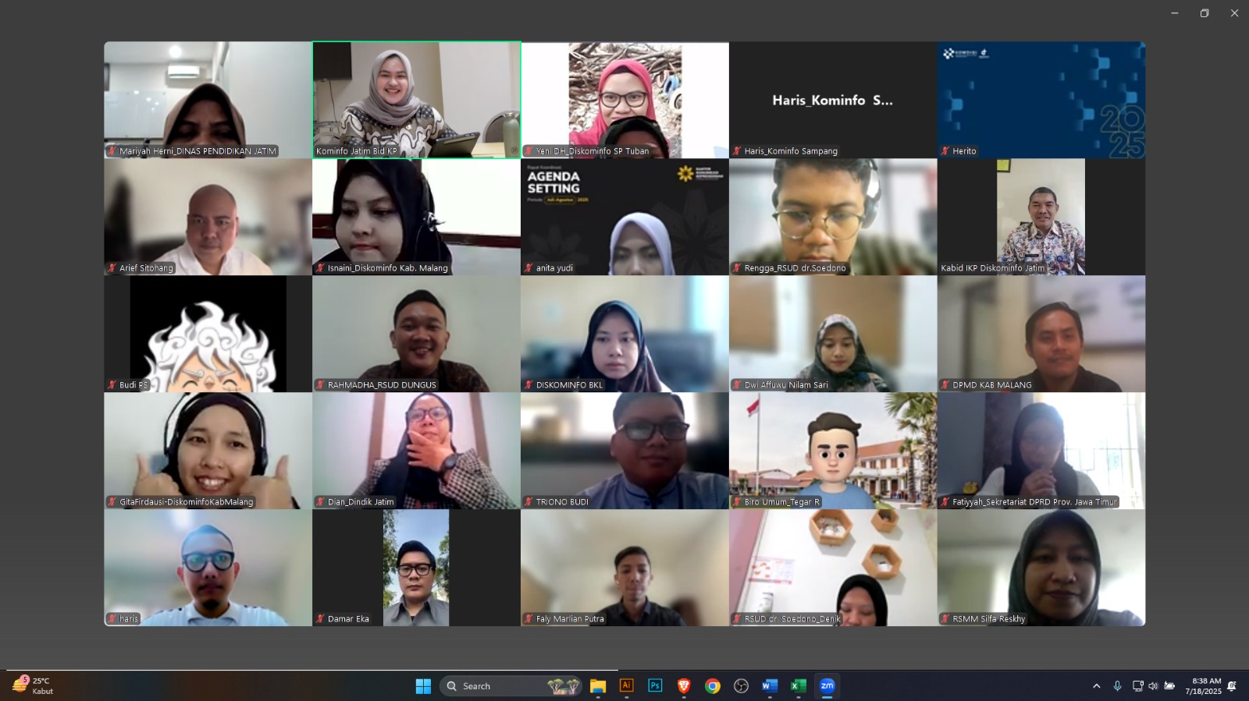Viewport: 1249px width, 701px height.
Task: Click the muted mic icon beside anita yudi
Action: pos(528,268)
